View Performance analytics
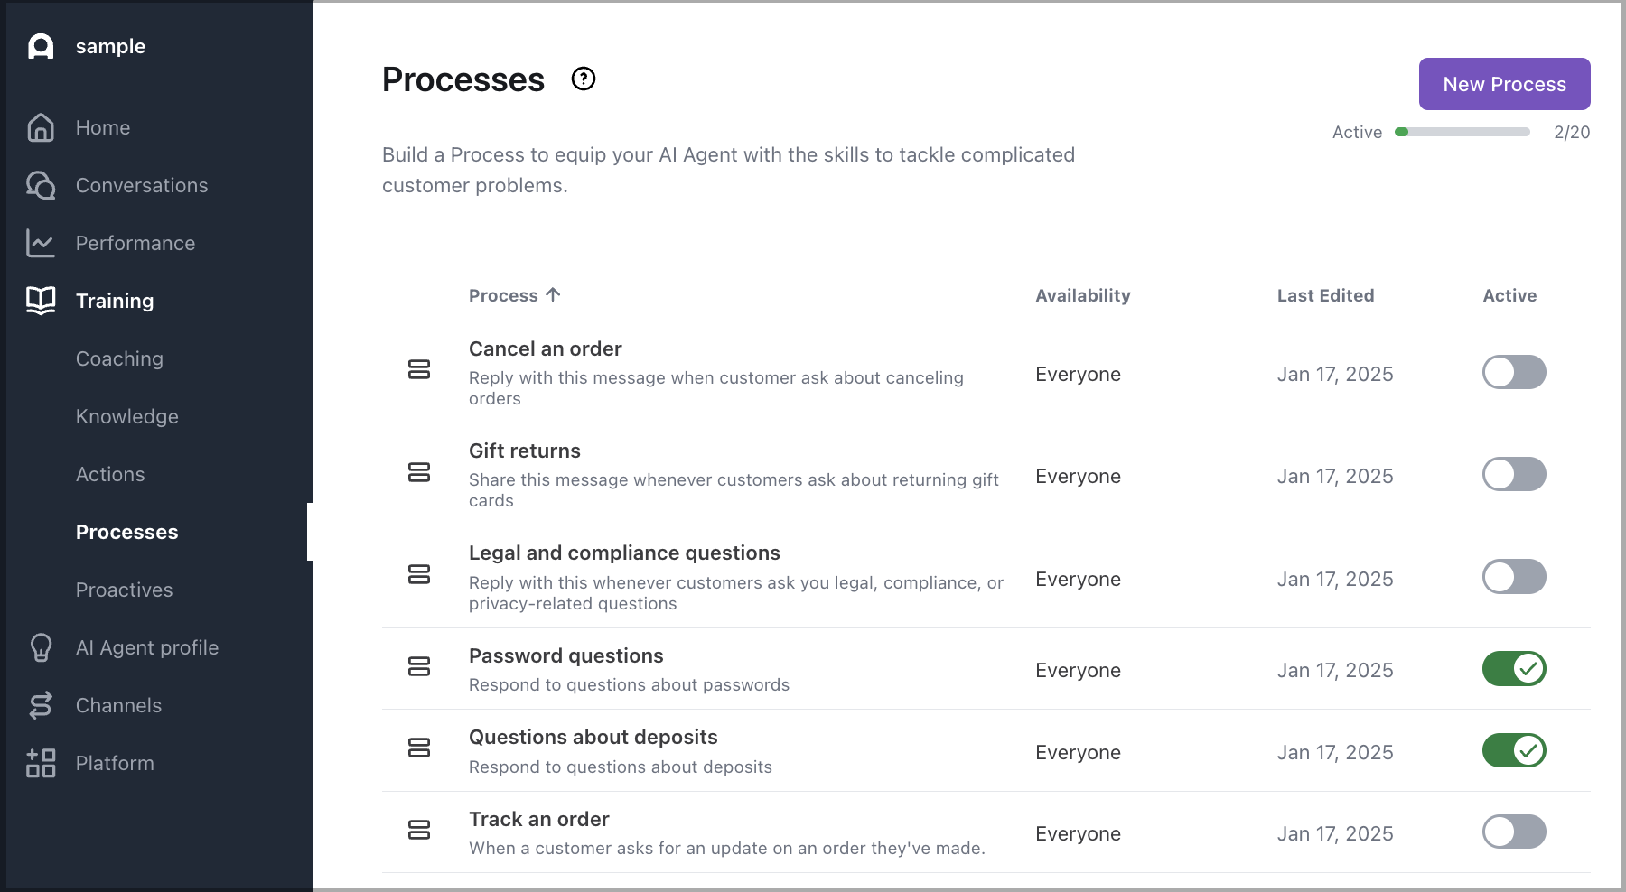Screen dimensions: 1626x892 [x=135, y=243]
